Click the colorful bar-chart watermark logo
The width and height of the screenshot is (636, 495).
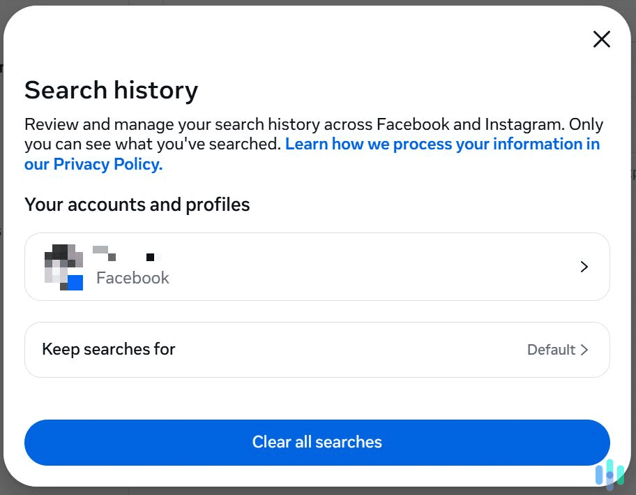(610, 475)
